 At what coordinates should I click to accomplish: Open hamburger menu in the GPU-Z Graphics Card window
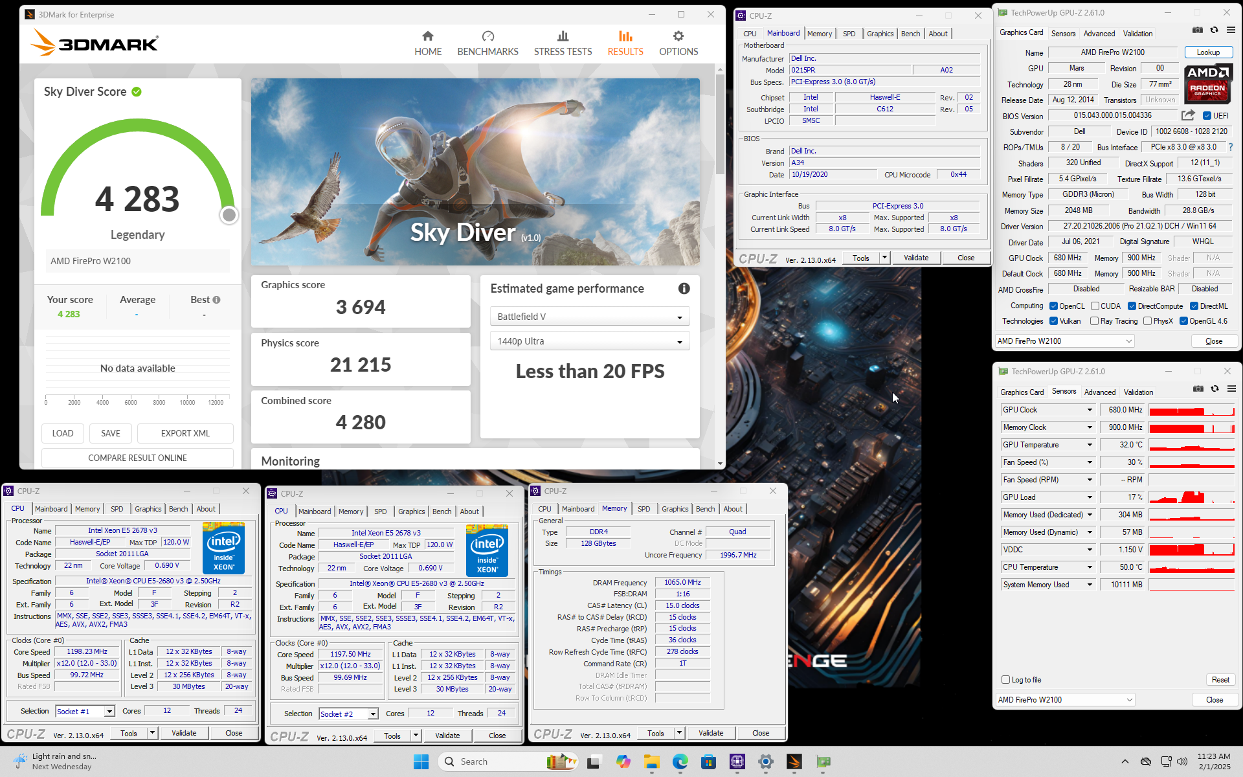coord(1231,30)
